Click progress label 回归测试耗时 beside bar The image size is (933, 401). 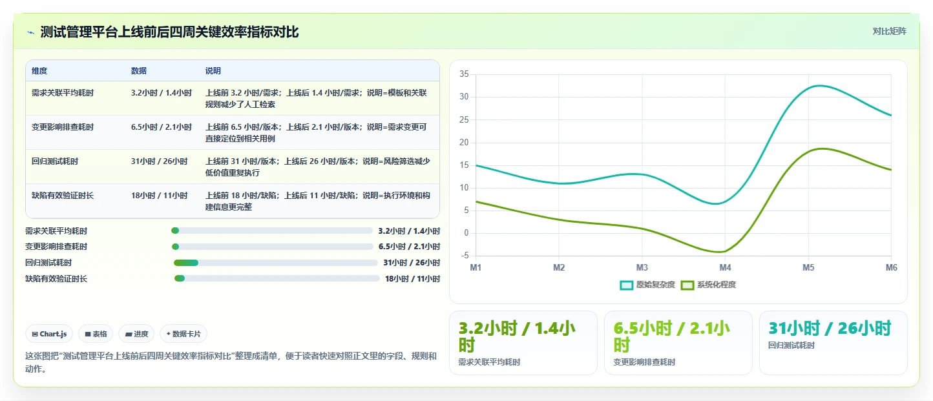(x=48, y=263)
